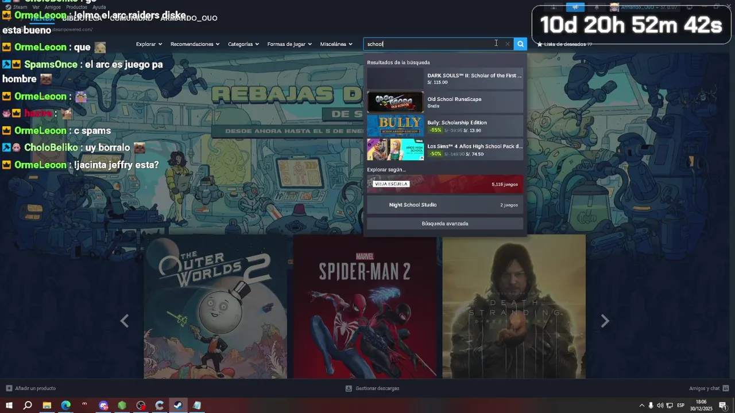
Task: Select Old School RuneScape search result
Action: 445,102
